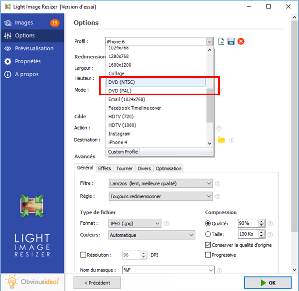This screenshot has height=291, width=299.
Task: Switch to the Divers tab
Action: (x=144, y=168)
